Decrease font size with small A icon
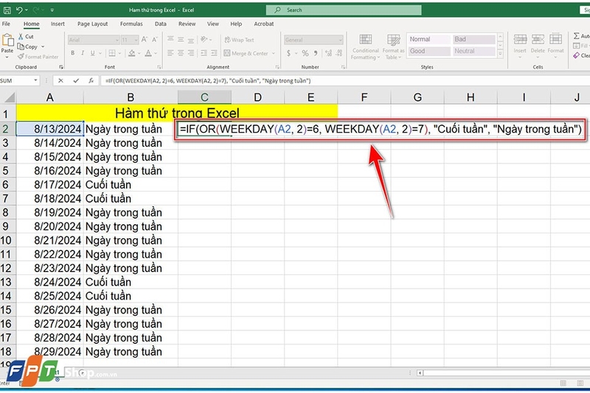This screenshot has height=393, width=590. [x=155, y=40]
